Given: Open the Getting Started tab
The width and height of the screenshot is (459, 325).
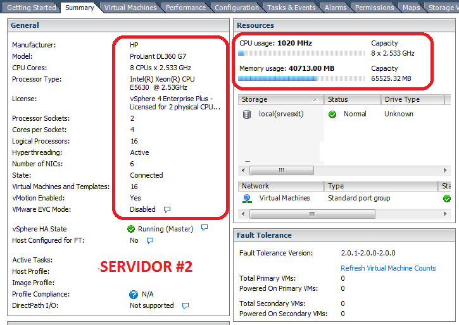Looking at the screenshot, I should coord(31,8).
